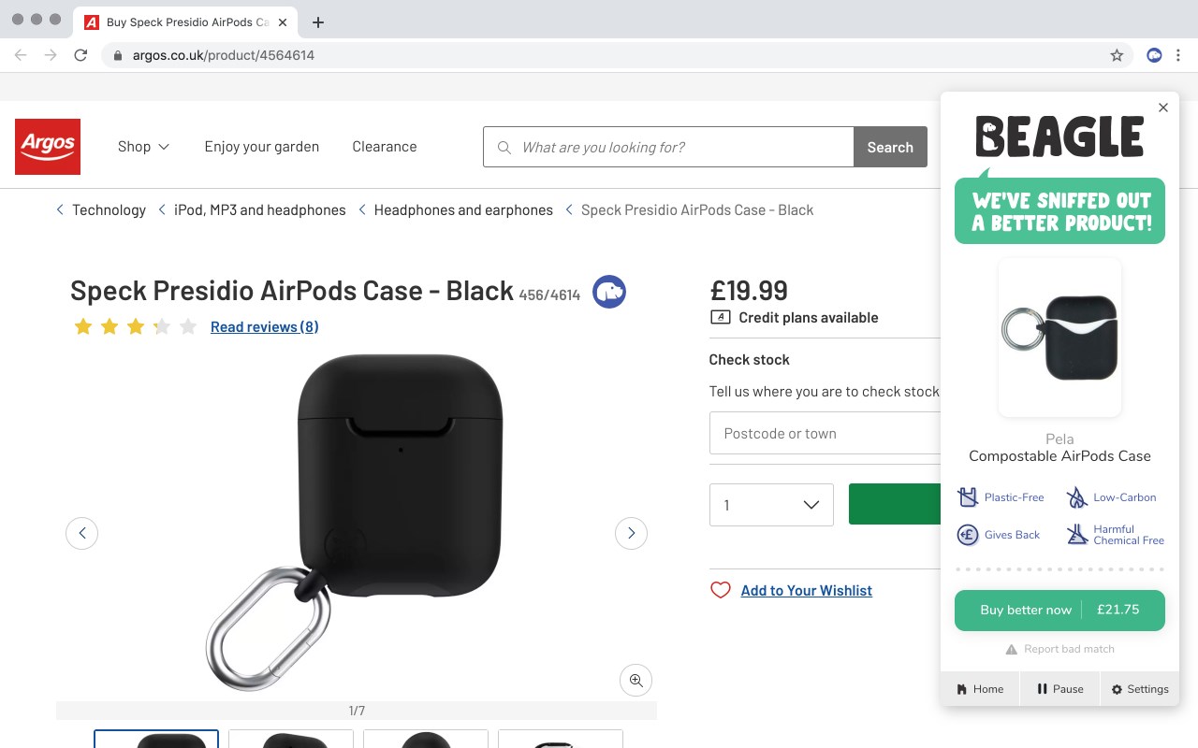Click the Beagle extension icon in browser toolbar

coord(1154,55)
